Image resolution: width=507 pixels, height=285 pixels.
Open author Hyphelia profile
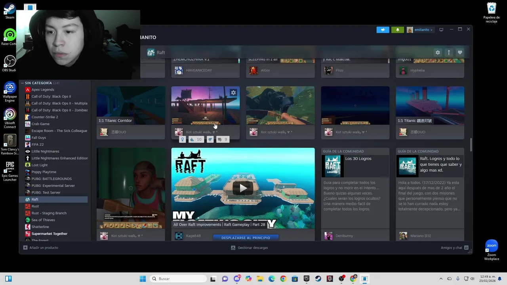point(417,70)
